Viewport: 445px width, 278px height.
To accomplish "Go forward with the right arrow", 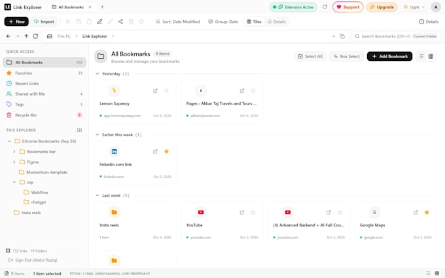I will coord(17,37).
